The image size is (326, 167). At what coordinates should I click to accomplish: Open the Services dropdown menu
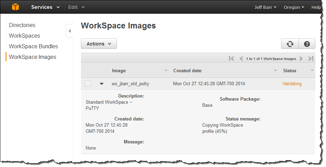click(x=45, y=7)
